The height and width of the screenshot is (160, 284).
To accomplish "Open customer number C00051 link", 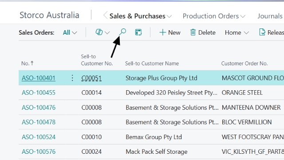I will 91,78.
